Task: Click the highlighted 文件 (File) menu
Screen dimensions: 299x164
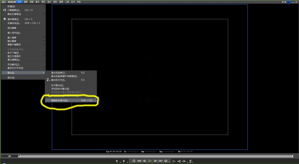Action: (20, 2)
